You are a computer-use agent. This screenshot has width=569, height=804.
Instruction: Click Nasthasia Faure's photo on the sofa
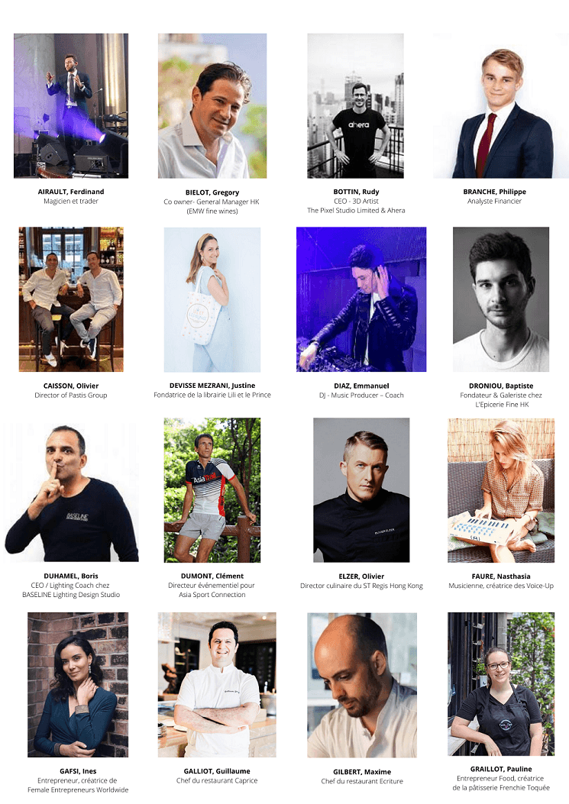pos(501,490)
